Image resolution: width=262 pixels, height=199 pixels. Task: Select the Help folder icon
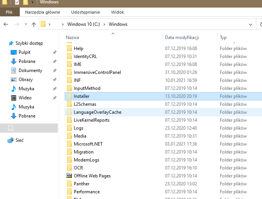[x=69, y=48]
